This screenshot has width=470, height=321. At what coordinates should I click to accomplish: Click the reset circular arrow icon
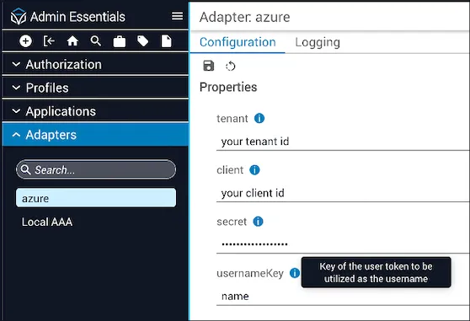click(231, 66)
